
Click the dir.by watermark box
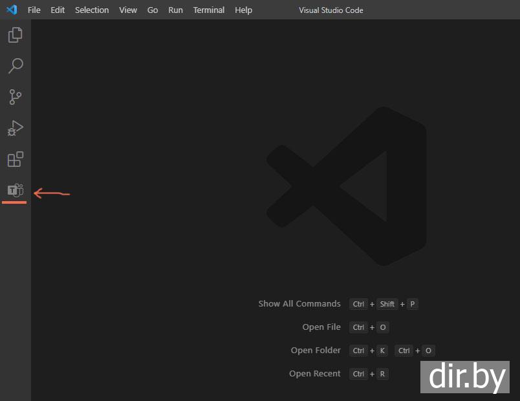464,377
